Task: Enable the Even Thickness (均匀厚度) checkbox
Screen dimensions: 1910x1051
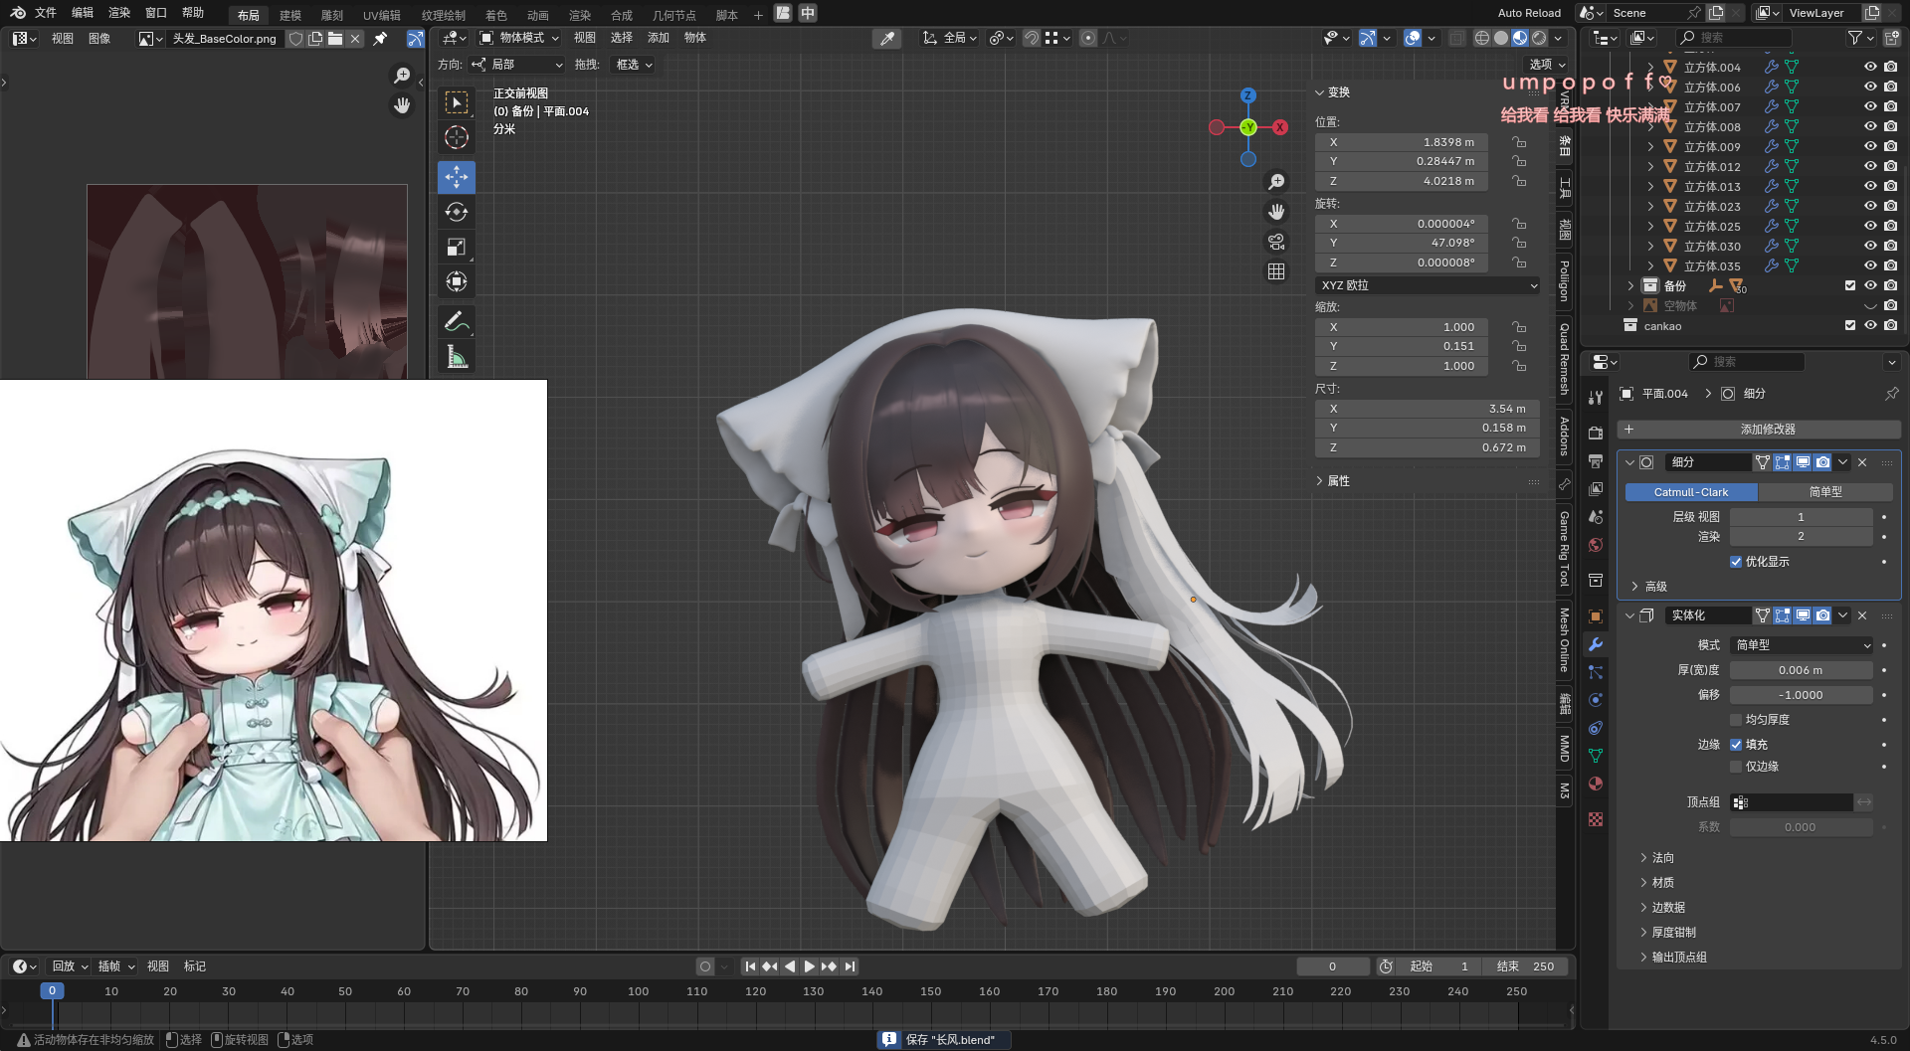Action: coord(1736,720)
